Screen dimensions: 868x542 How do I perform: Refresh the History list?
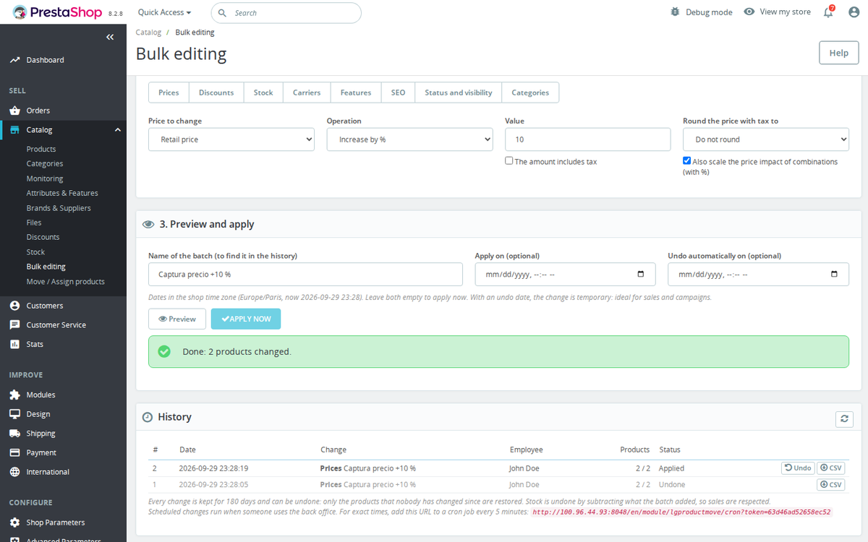click(844, 419)
